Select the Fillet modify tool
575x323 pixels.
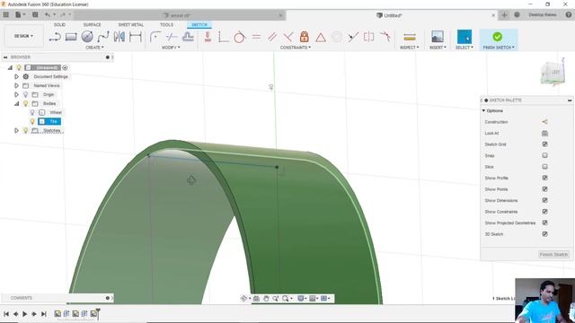(155, 37)
